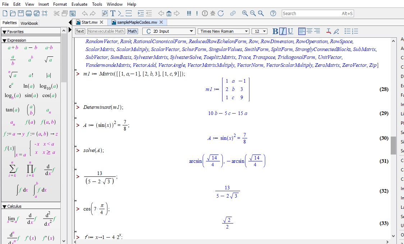The width and height of the screenshot is (404, 244).
Task: Restart Maple server icon
Action: click(221, 13)
